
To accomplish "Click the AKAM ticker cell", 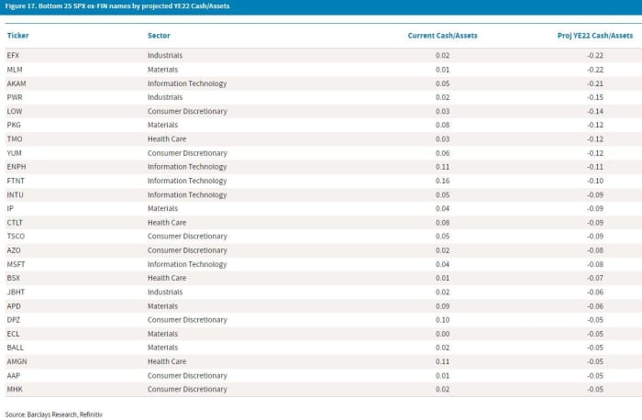I will point(17,83).
